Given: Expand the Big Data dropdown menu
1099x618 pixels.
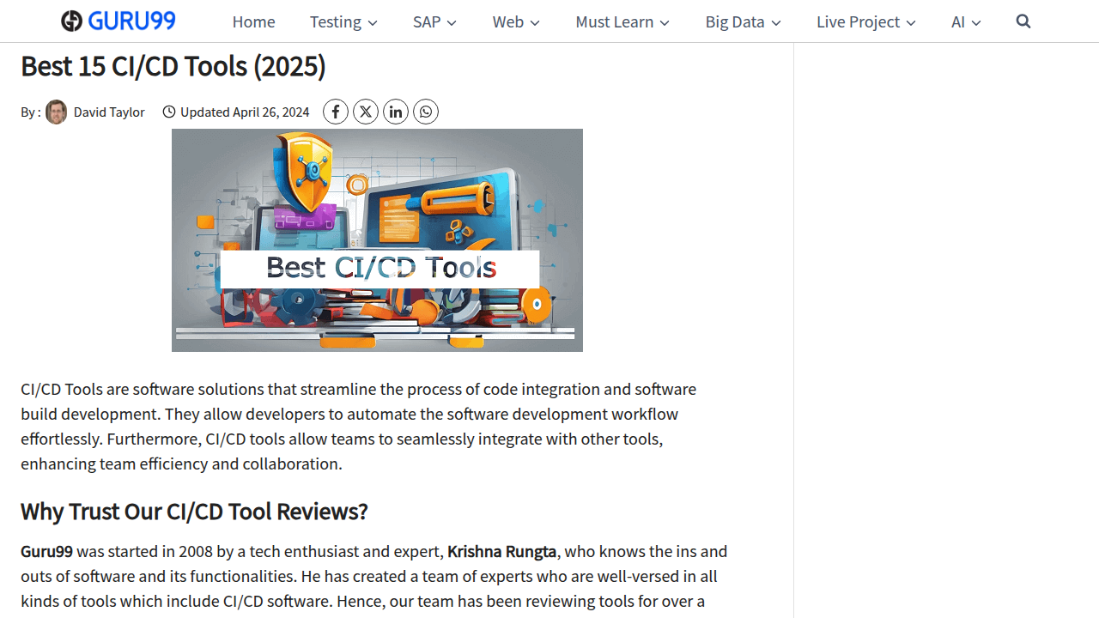Looking at the screenshot, I should click(744, 21).
